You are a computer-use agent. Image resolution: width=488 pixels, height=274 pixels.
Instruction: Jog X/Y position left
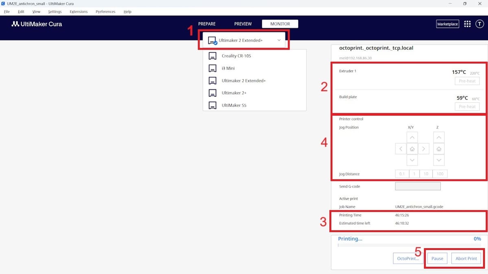coord(401,149)
